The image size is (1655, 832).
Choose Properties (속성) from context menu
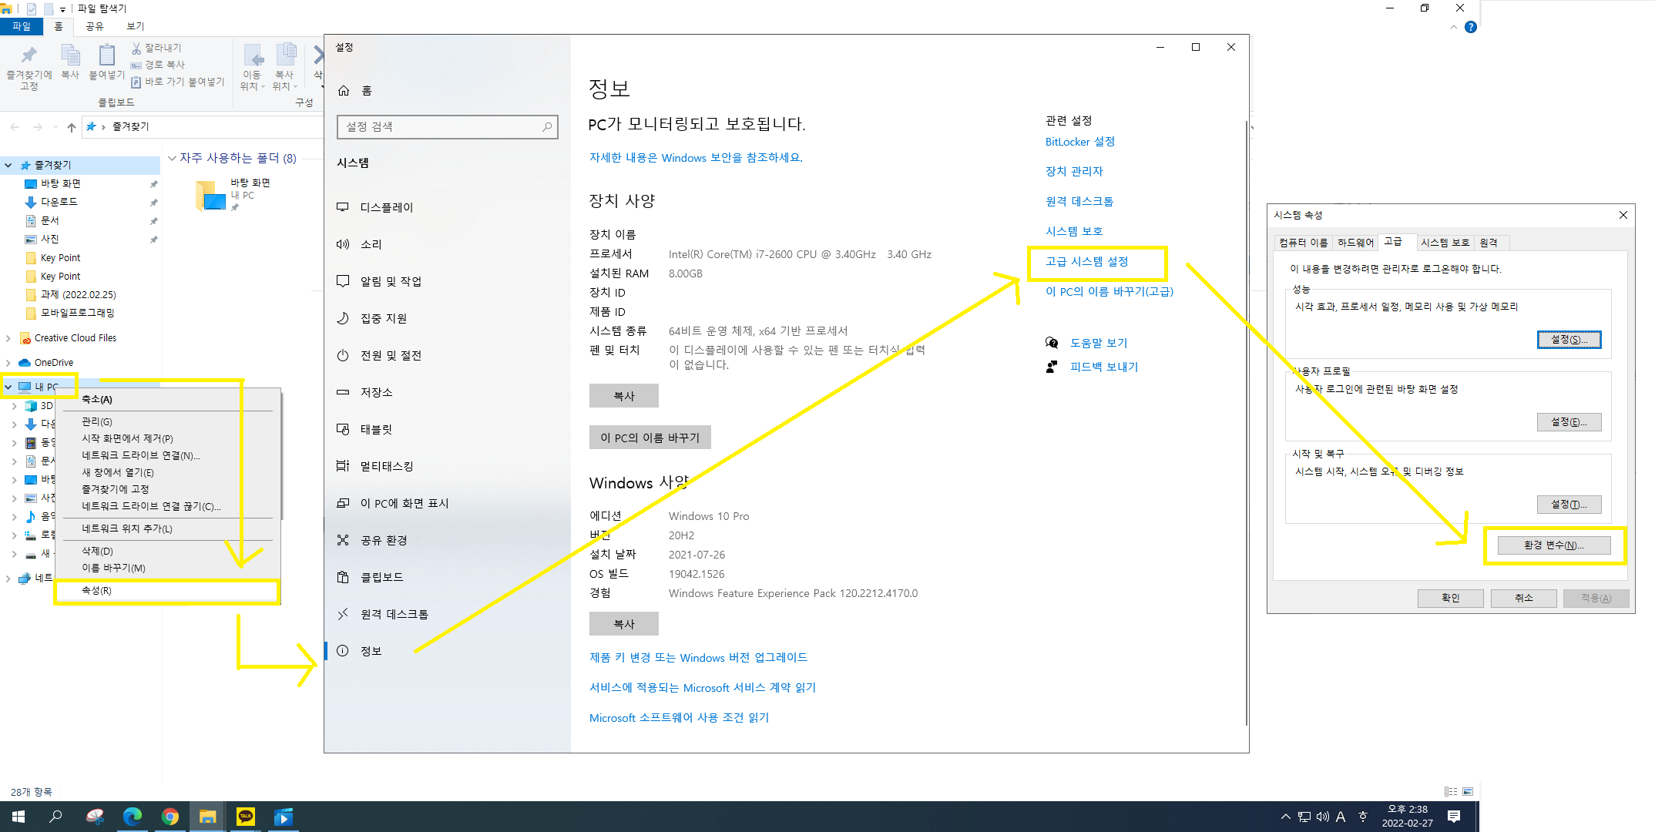[x=167, y=591]
